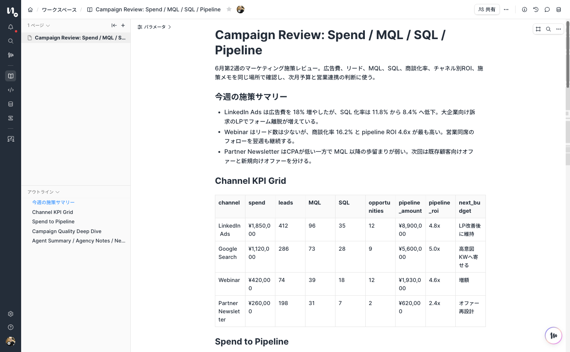Star the document as favorite
The width and height of the screenshot is (570, 352).
coord(229,9)
